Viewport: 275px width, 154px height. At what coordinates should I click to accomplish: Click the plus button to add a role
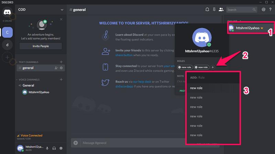(212, 67)
